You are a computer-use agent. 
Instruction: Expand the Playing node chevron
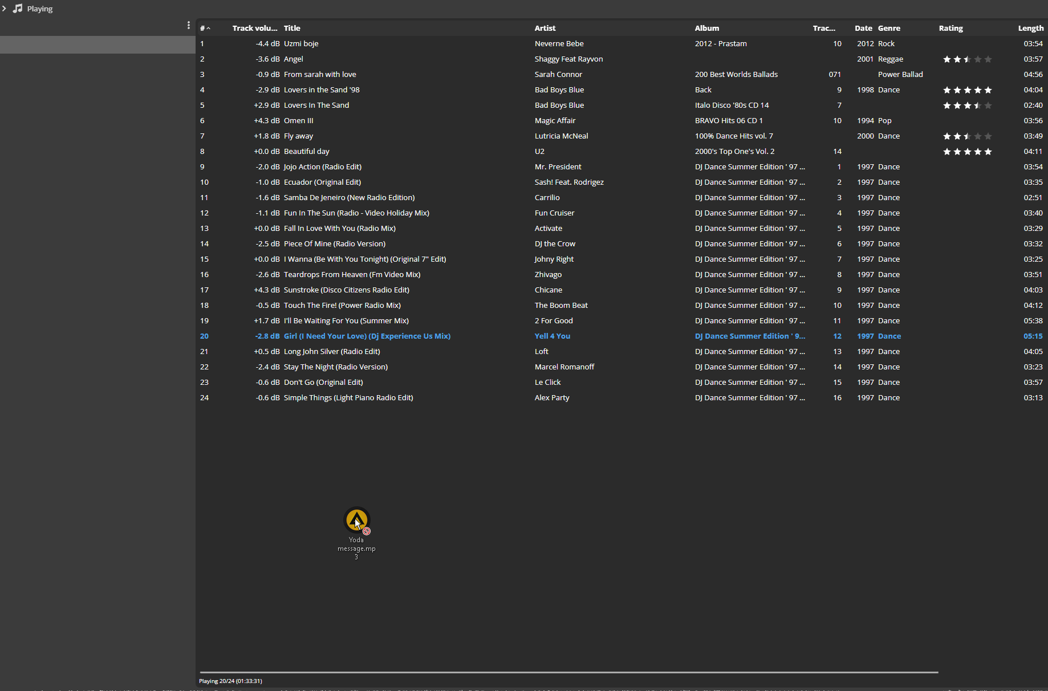point(5,9)
